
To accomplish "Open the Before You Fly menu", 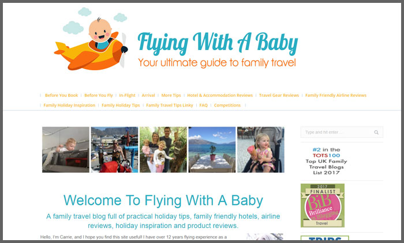I will [99, 96].
